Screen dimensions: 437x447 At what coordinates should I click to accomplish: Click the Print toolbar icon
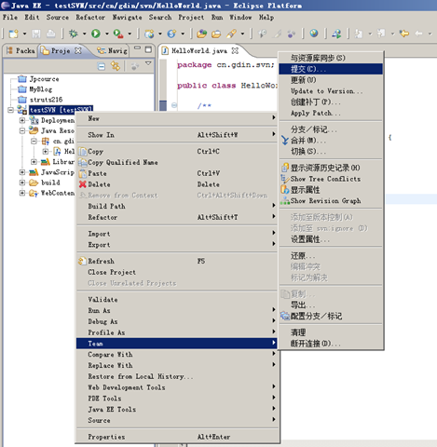[51, 34]
